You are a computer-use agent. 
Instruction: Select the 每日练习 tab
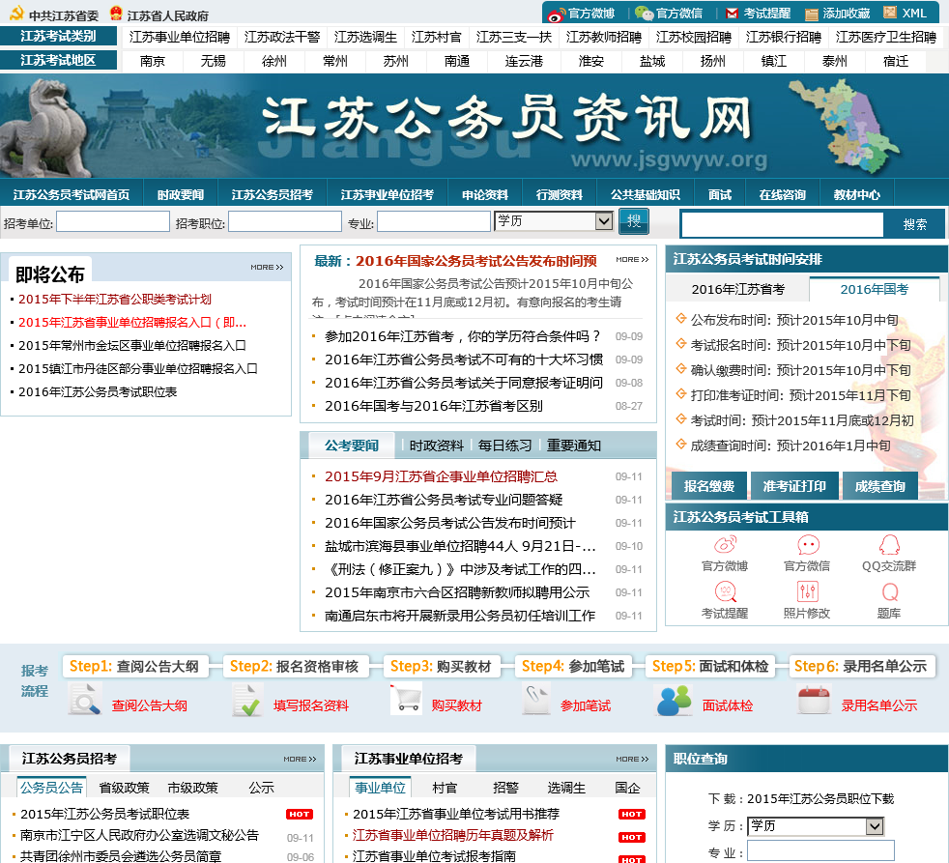[504, 446]
